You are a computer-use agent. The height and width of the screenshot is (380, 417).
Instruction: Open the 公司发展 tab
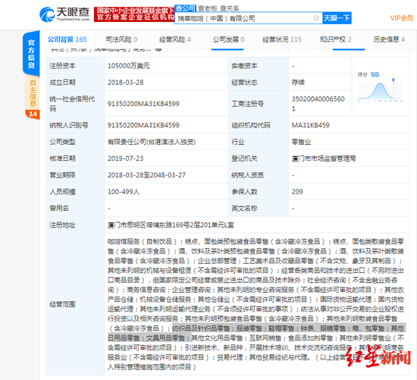point(228,39)
